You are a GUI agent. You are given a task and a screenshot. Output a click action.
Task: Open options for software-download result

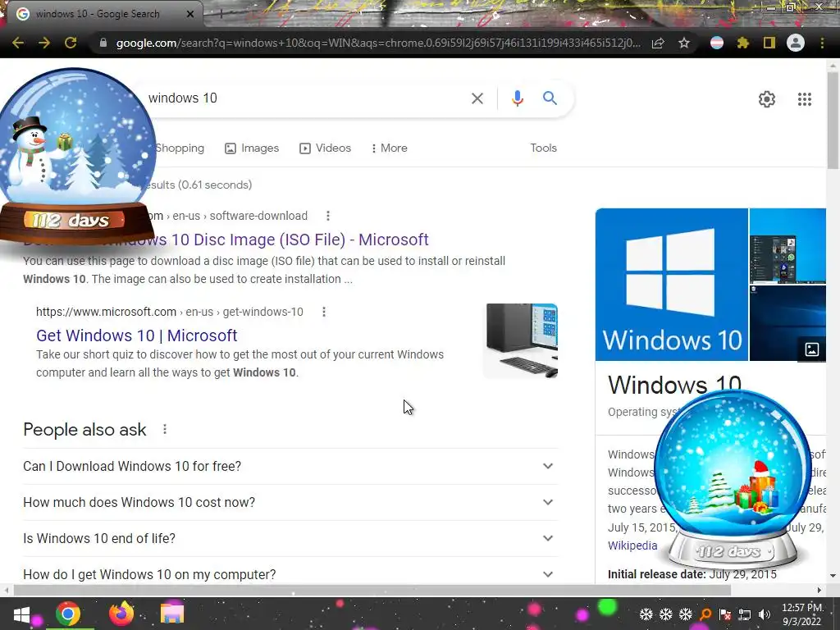328,216
